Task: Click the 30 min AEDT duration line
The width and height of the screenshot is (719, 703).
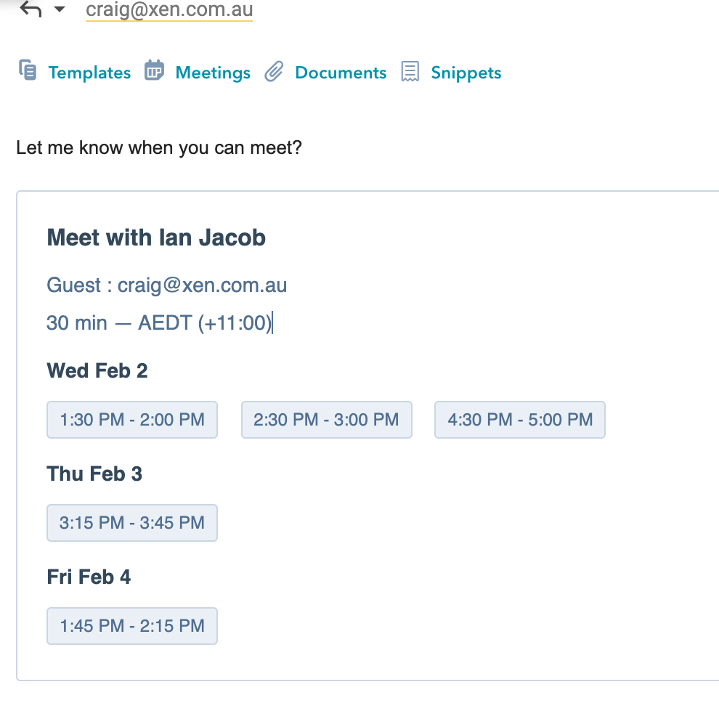Action: (x=159, y=322)
